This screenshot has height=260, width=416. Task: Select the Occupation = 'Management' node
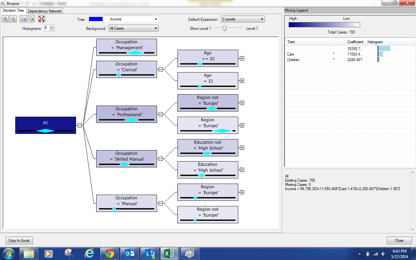pyautogui.click(x=126, y=47)
